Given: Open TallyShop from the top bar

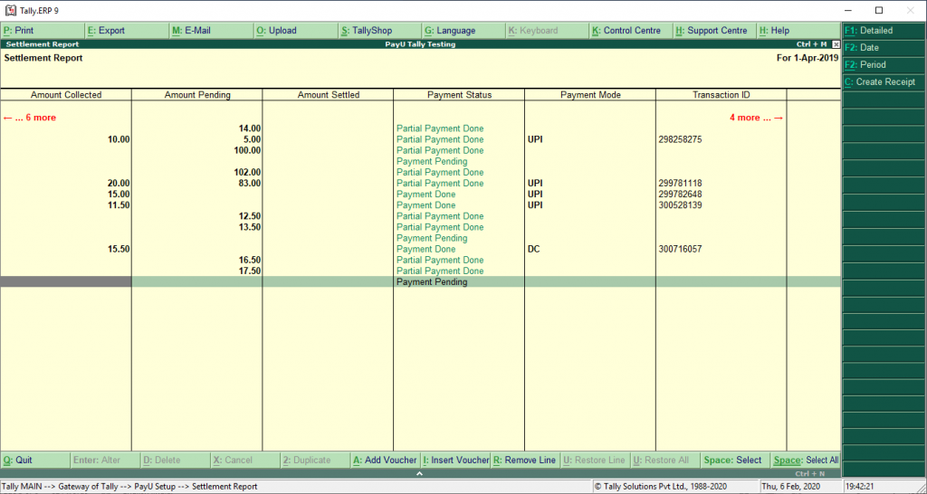Looking at the screenshot, I should (380, 31).
